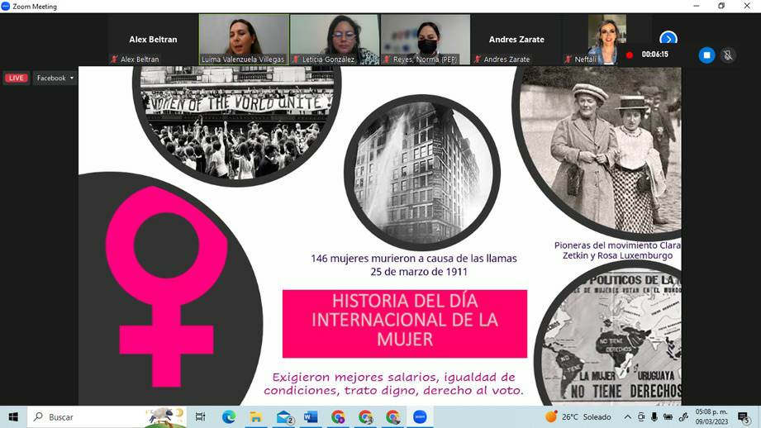
Task: Click the text "25 de marzo de 1911"
Action: click(x=419, y=272)
